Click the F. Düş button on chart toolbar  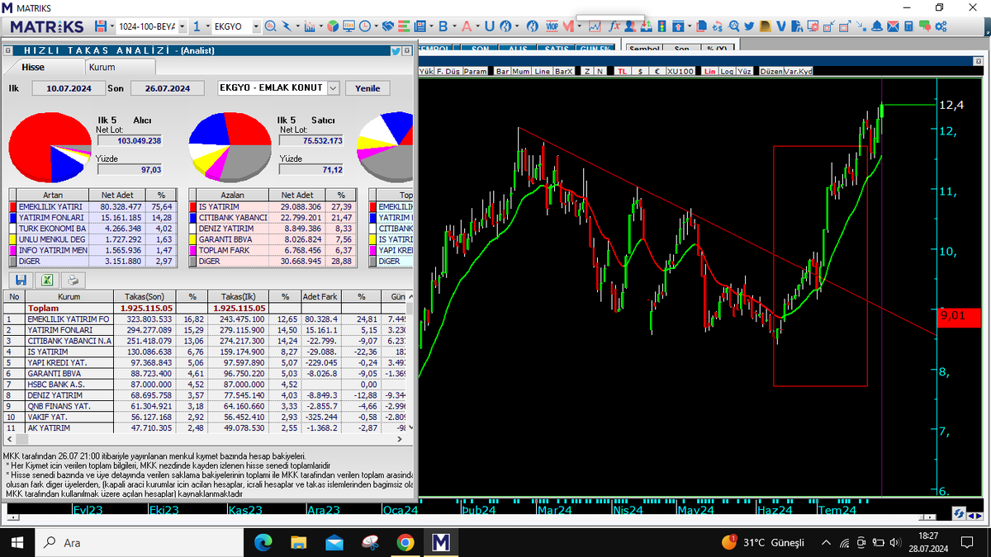448,72
